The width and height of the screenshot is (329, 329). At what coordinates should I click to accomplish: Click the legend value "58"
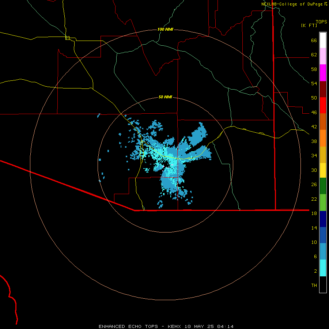314,69
